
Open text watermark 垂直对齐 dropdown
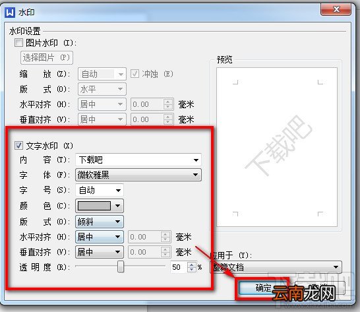click(x=99, y=252)
